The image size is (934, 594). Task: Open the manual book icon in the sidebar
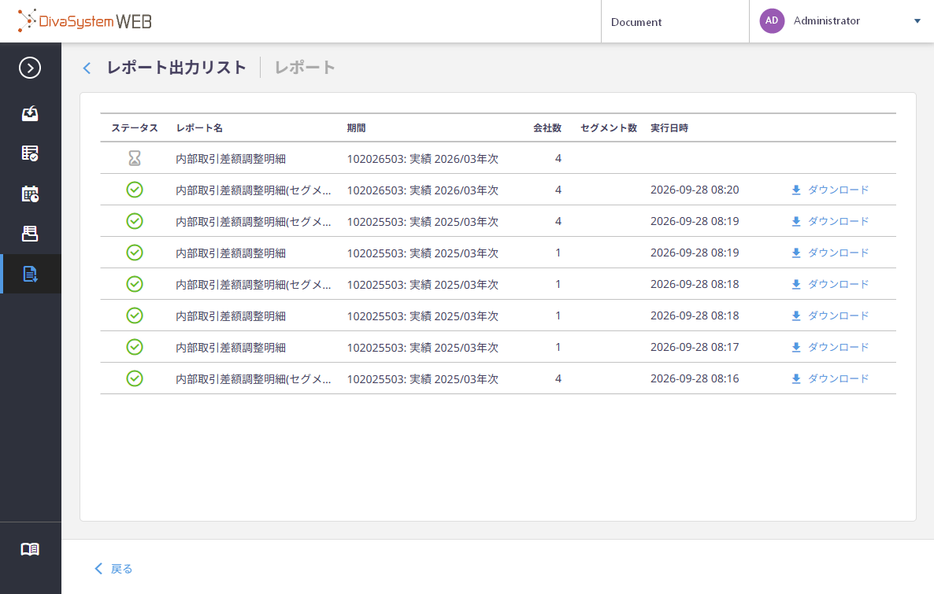(30, 549)
